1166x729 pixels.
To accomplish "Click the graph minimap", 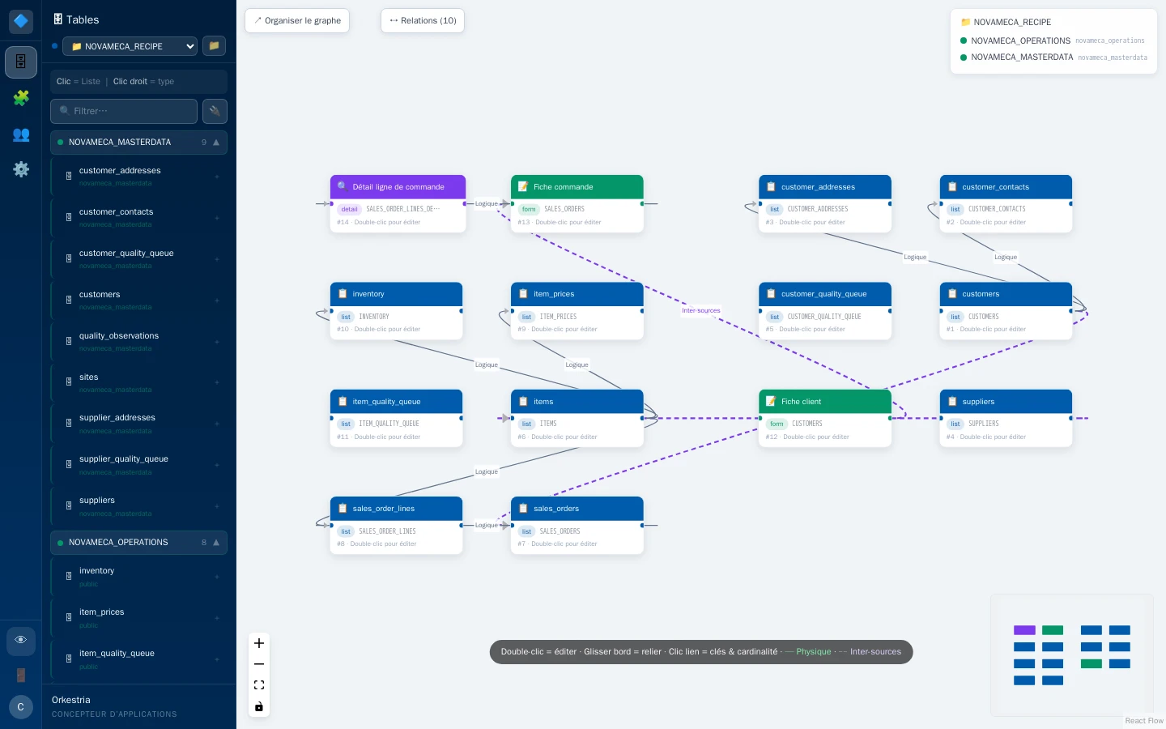I will pos(1072,655).
